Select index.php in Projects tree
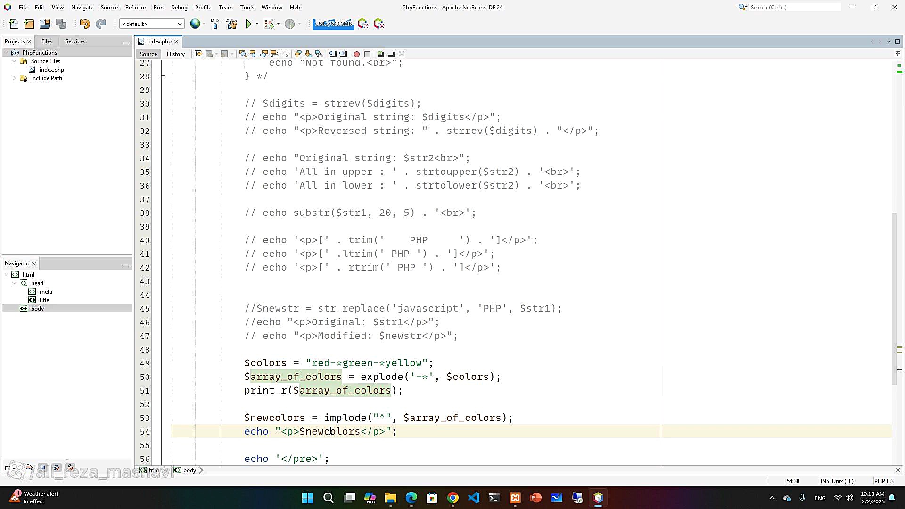Viewport: 905px width, 509px height. pyautogui.click(x=52, y=70)
